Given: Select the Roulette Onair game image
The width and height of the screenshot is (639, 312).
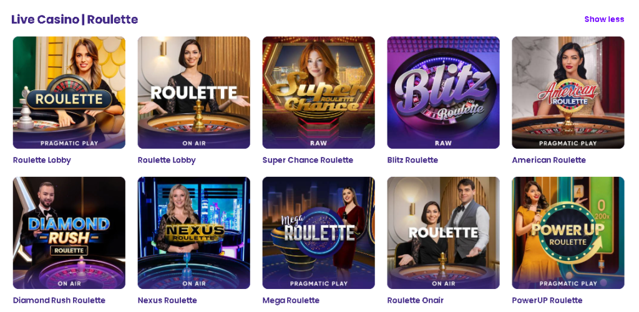Looking at the screenshot, I should click(x=443, y=232).
